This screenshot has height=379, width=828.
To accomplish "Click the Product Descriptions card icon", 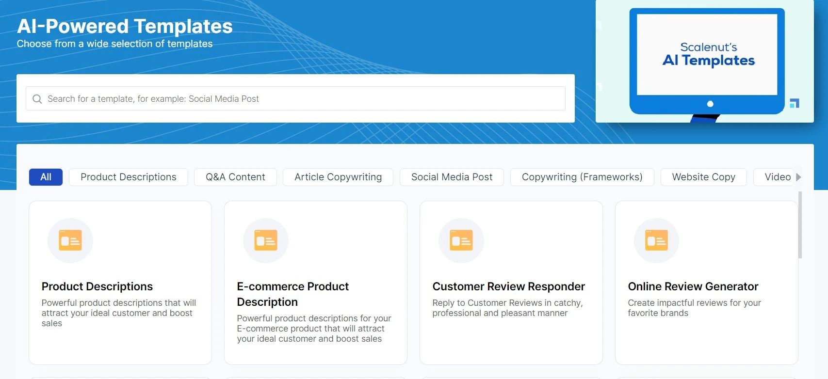I will tap(70, 240).
